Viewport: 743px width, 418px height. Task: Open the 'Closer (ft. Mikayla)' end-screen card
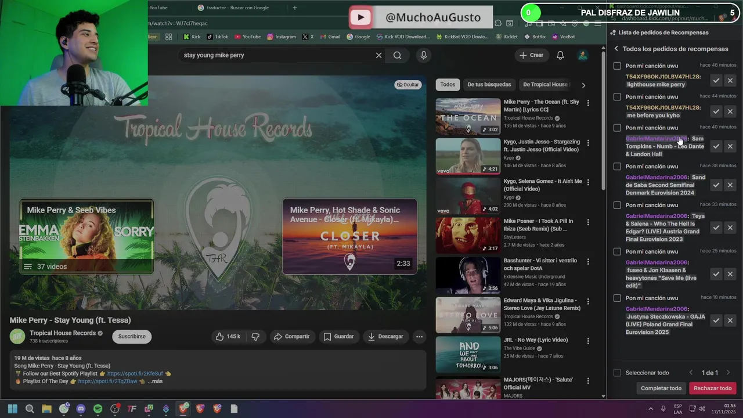(x=349, y=236)
